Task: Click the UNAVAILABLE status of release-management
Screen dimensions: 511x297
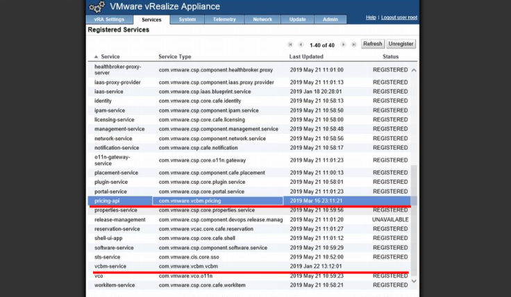Action: coord(390,220)
